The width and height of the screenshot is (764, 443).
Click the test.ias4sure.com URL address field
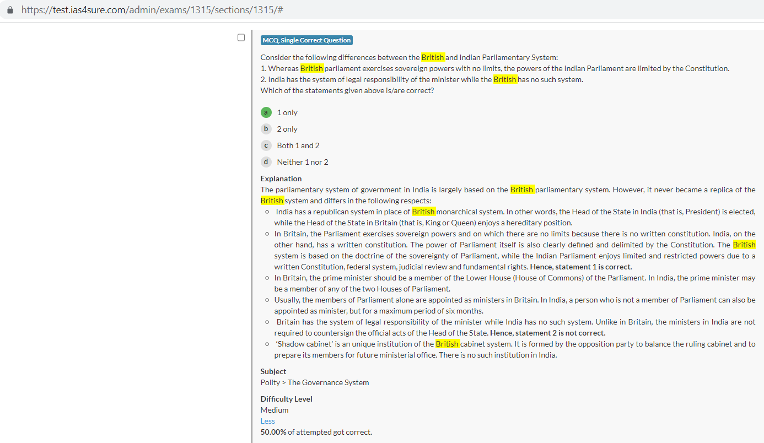click(x=152, y=10)
